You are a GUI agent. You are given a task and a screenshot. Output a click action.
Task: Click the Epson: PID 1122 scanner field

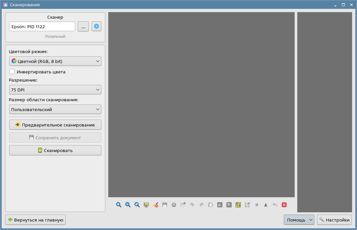(x=42, y=27)
